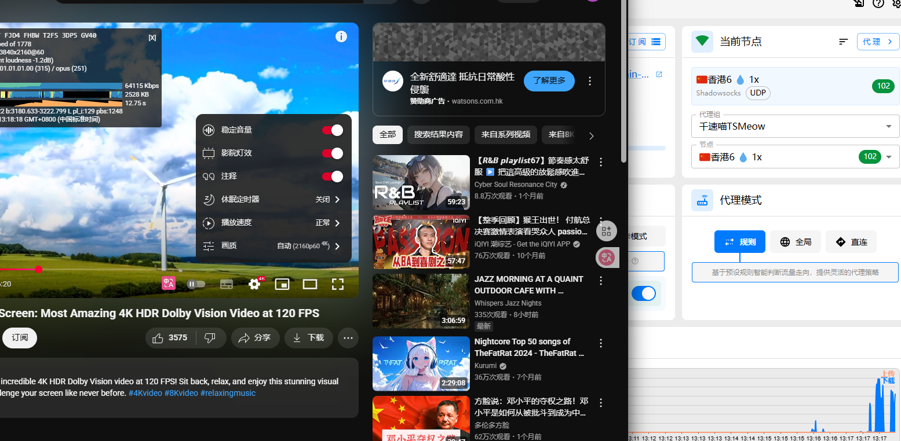This screenshot has width=901, height=441.
Task: Click the info icon on the video
Action: [341, 36]
